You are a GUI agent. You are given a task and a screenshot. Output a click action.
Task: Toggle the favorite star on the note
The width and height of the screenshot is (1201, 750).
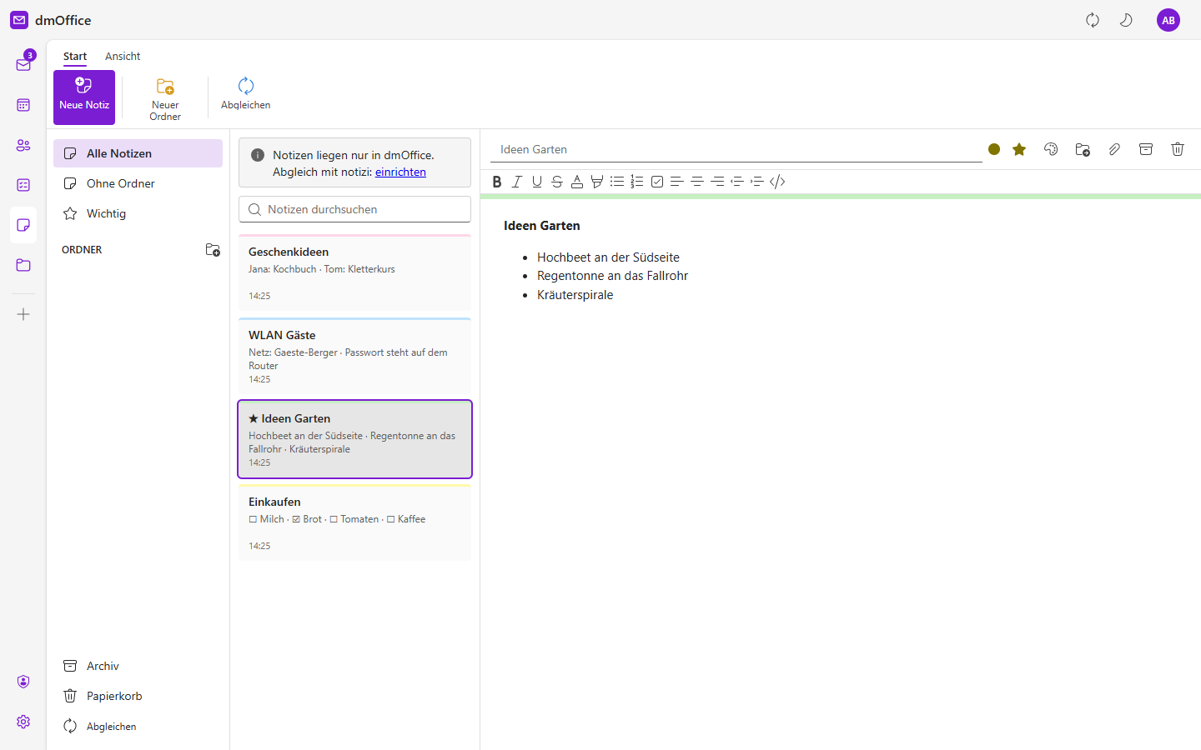1019,149
